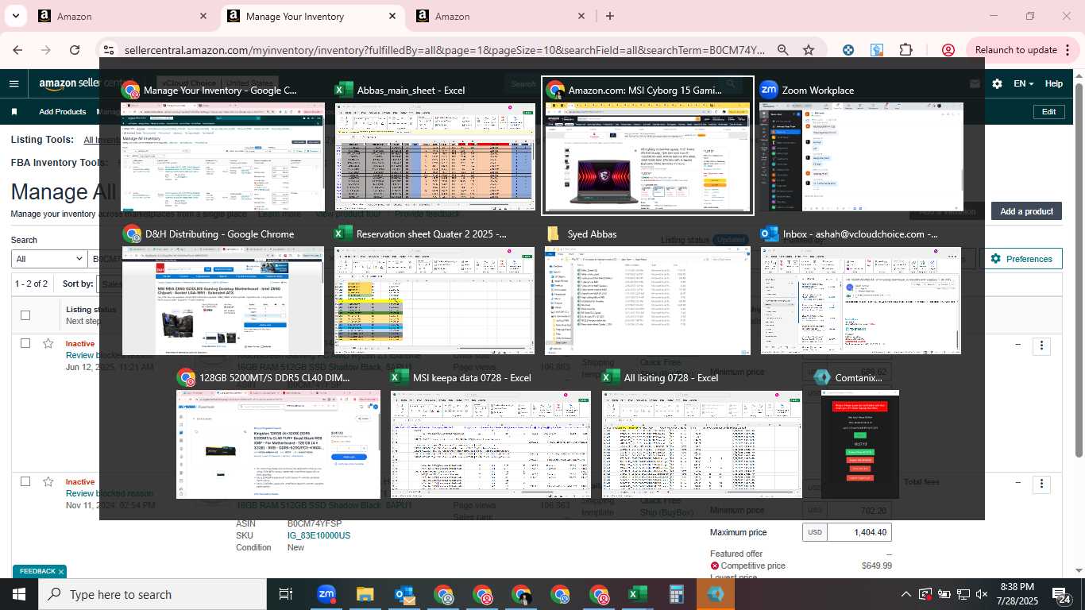Image resolution: width=1085 pixels, height=610 pixels.
Task: Click the page vertical scrollbar
Action: pyautogui.click(x=1079, y=270)
